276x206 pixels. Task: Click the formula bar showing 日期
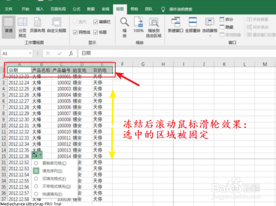tap(177, 53)
